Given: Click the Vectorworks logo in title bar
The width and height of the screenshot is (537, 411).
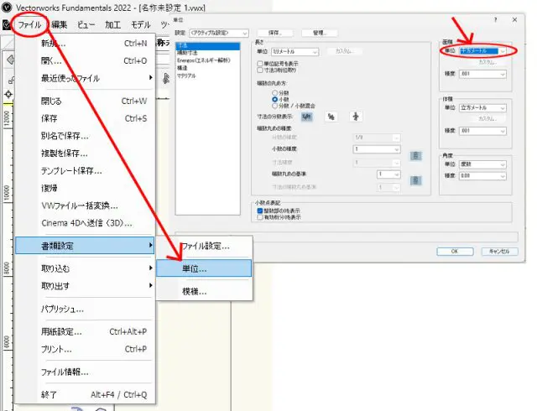Looking at the screenshot, I should point(7,7).
